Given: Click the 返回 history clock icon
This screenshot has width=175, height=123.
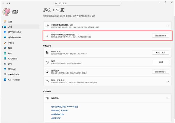Looking at the screenshot, I should click(x=47, y=62).
